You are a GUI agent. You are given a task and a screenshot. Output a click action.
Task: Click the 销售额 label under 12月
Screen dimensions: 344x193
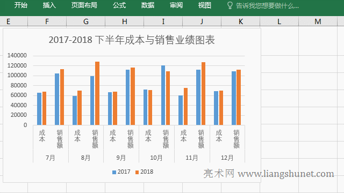236,139
